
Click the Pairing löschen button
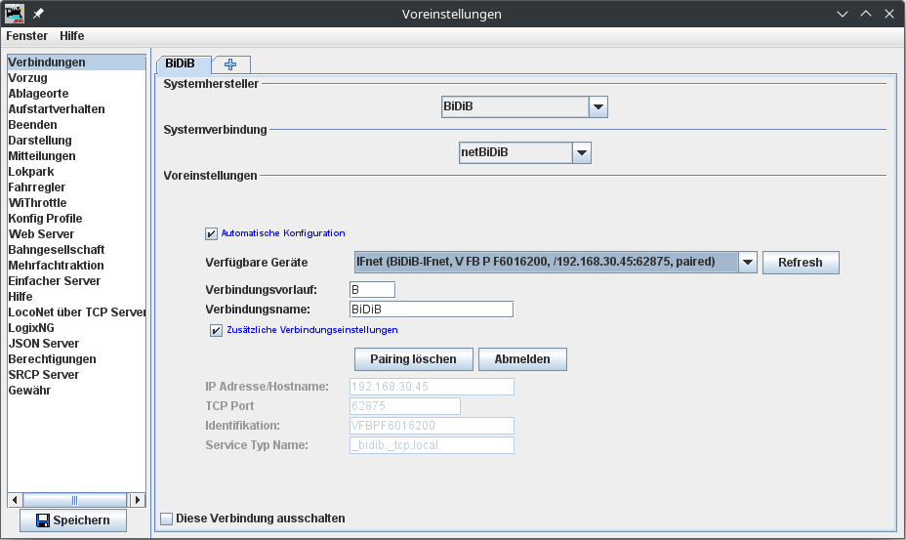413,359
